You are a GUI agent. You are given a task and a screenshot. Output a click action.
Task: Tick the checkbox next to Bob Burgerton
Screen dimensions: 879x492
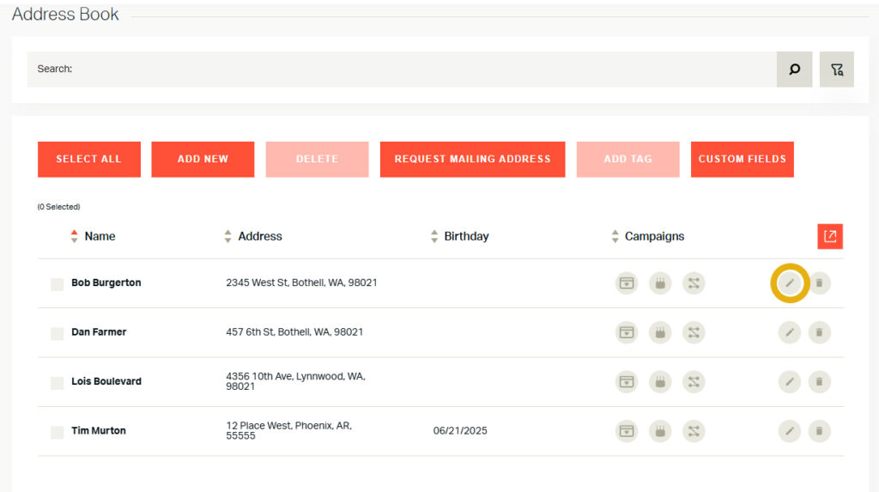pyautogui.click(x=57, y=284)
